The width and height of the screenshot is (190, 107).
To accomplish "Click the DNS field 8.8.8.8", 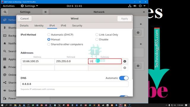I will [x=75, y=84].
